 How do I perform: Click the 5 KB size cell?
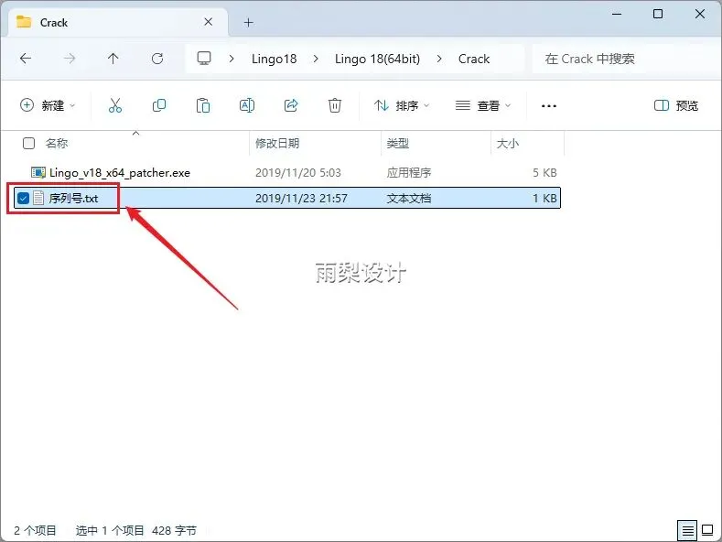tap(544, 173)
